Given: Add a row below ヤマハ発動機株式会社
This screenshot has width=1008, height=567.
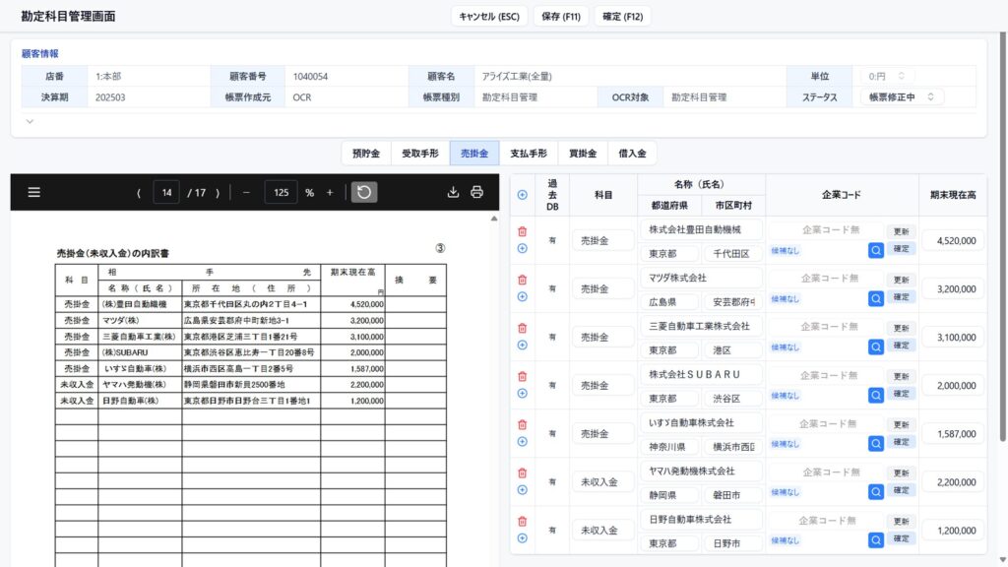Looking at the screenshot, I should [x=522, y=490].
